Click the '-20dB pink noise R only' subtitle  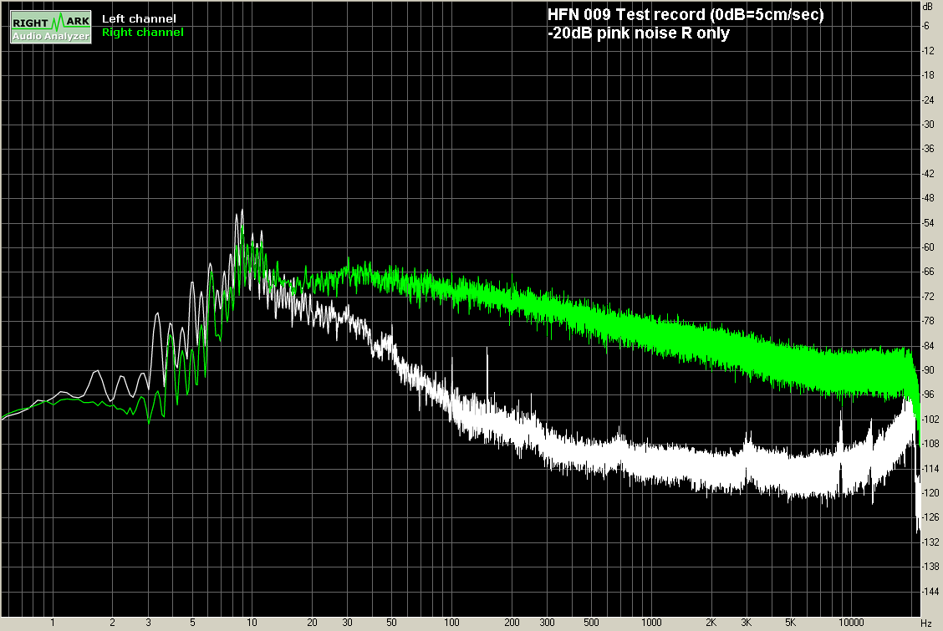pyautogui.click(x=638, y=33)
